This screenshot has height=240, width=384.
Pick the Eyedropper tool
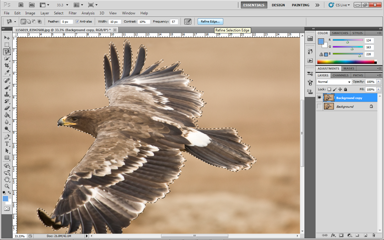(7, 73)
